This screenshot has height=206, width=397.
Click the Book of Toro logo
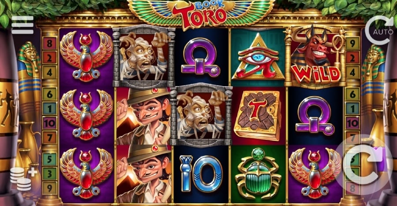200,13
